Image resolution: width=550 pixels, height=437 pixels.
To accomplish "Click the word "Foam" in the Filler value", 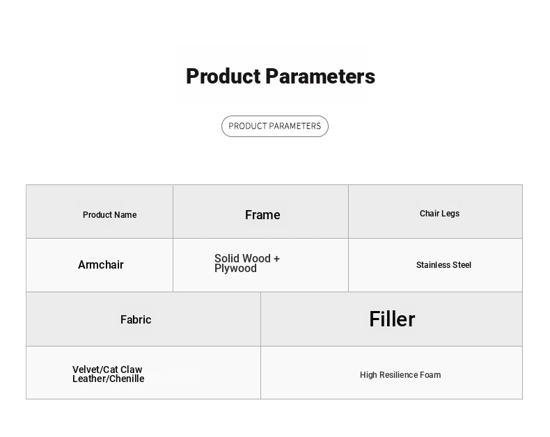I will point(431,375).
